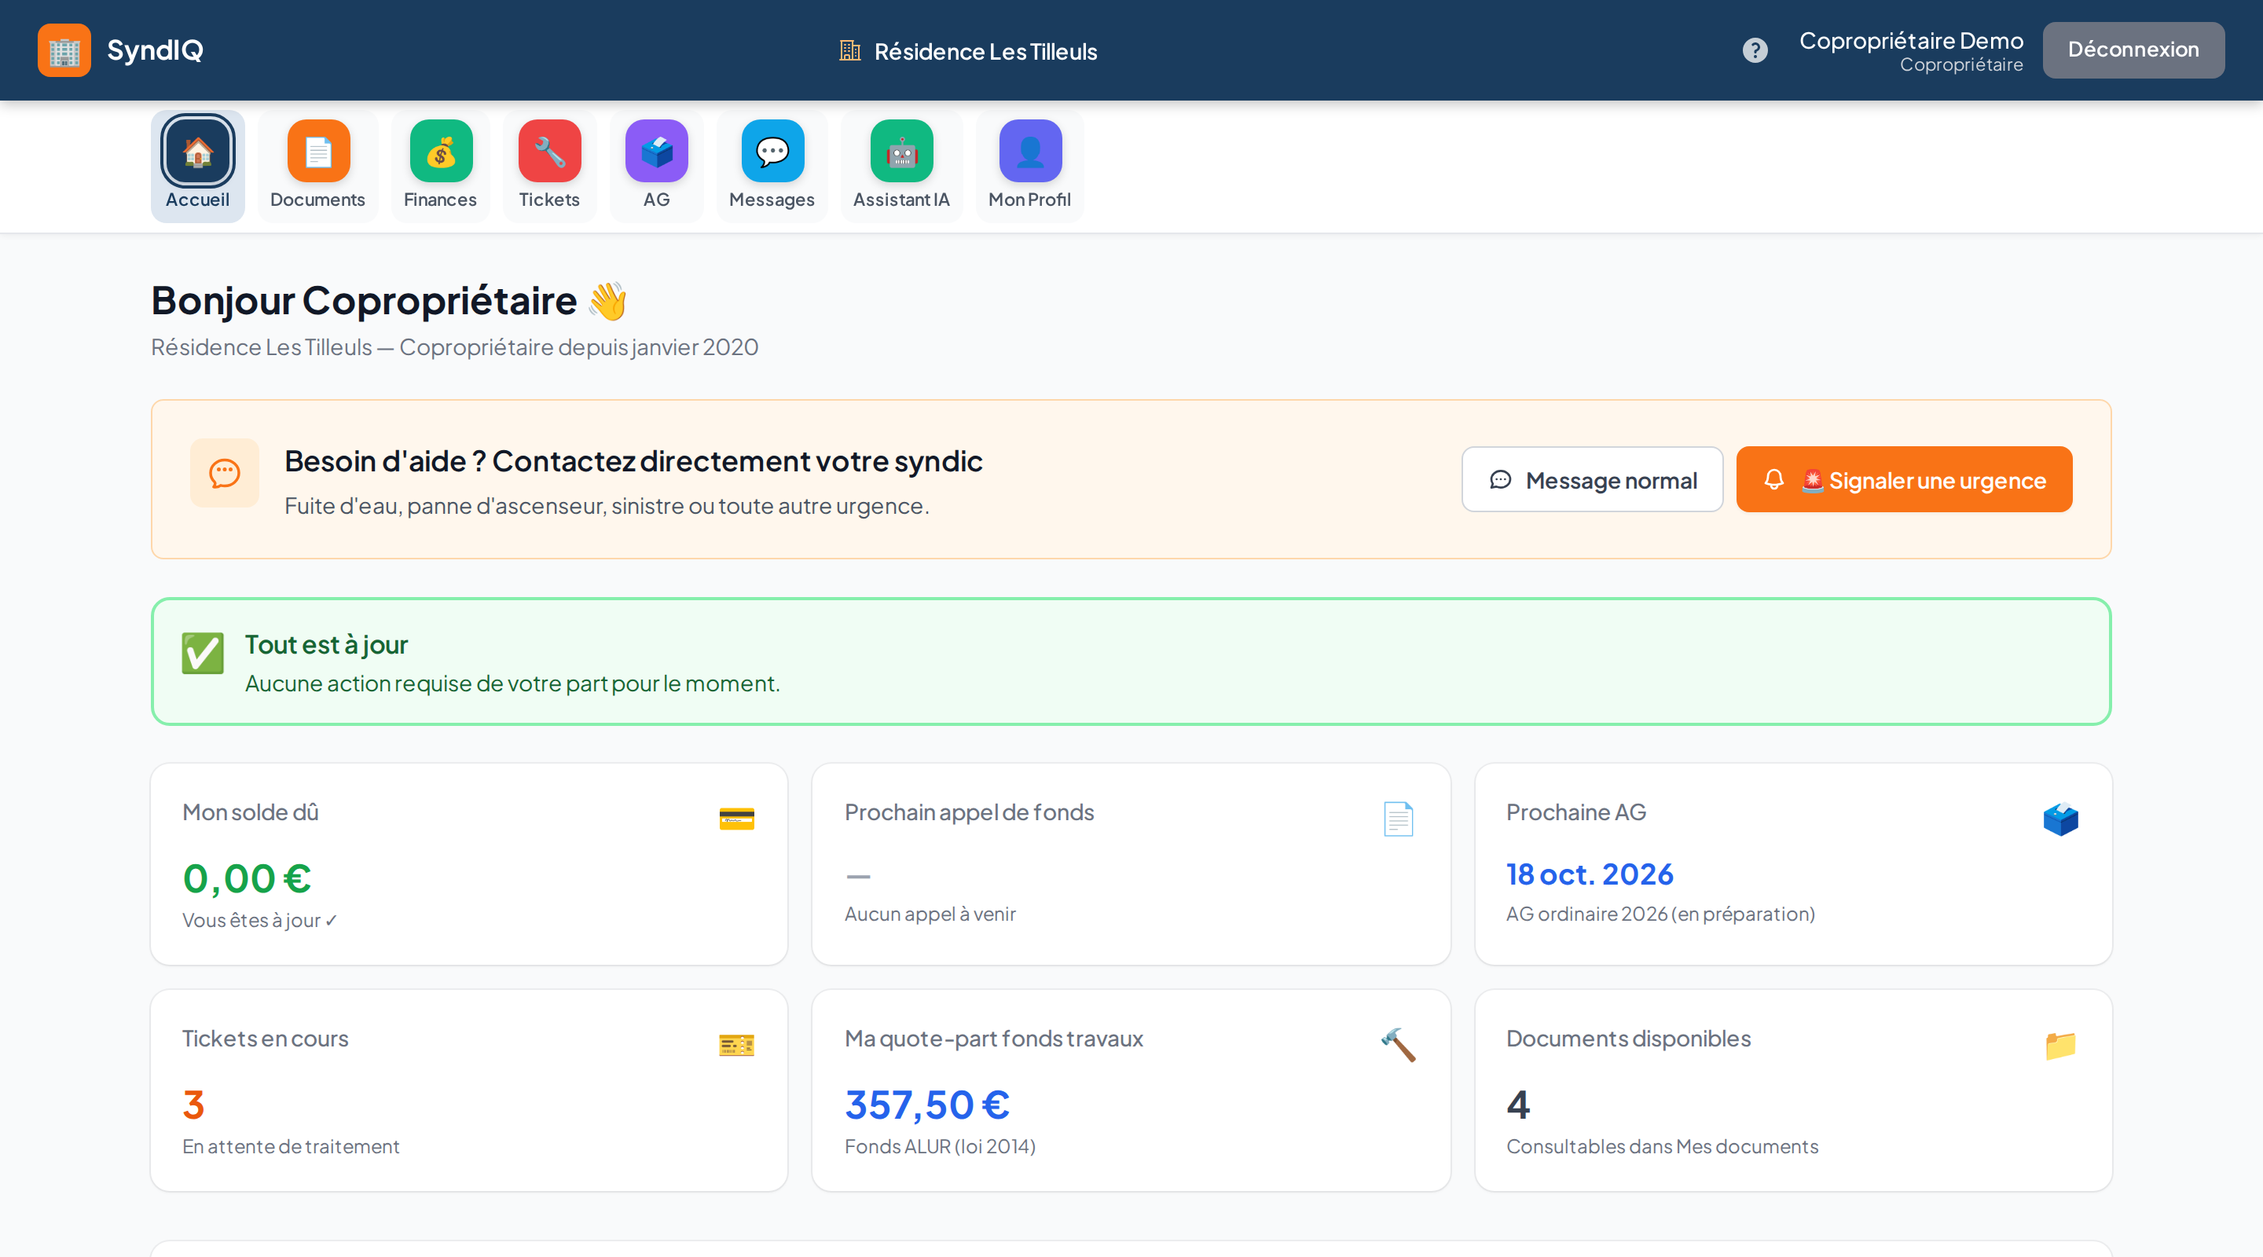The height and width of the screenshot is (1257, 2263).
Task: Click 'Tout est à jour' heading
Action: [x=326, y=646]
